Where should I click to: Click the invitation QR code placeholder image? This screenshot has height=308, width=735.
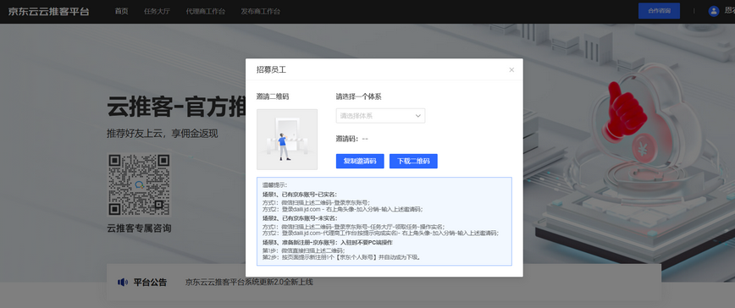287,140
